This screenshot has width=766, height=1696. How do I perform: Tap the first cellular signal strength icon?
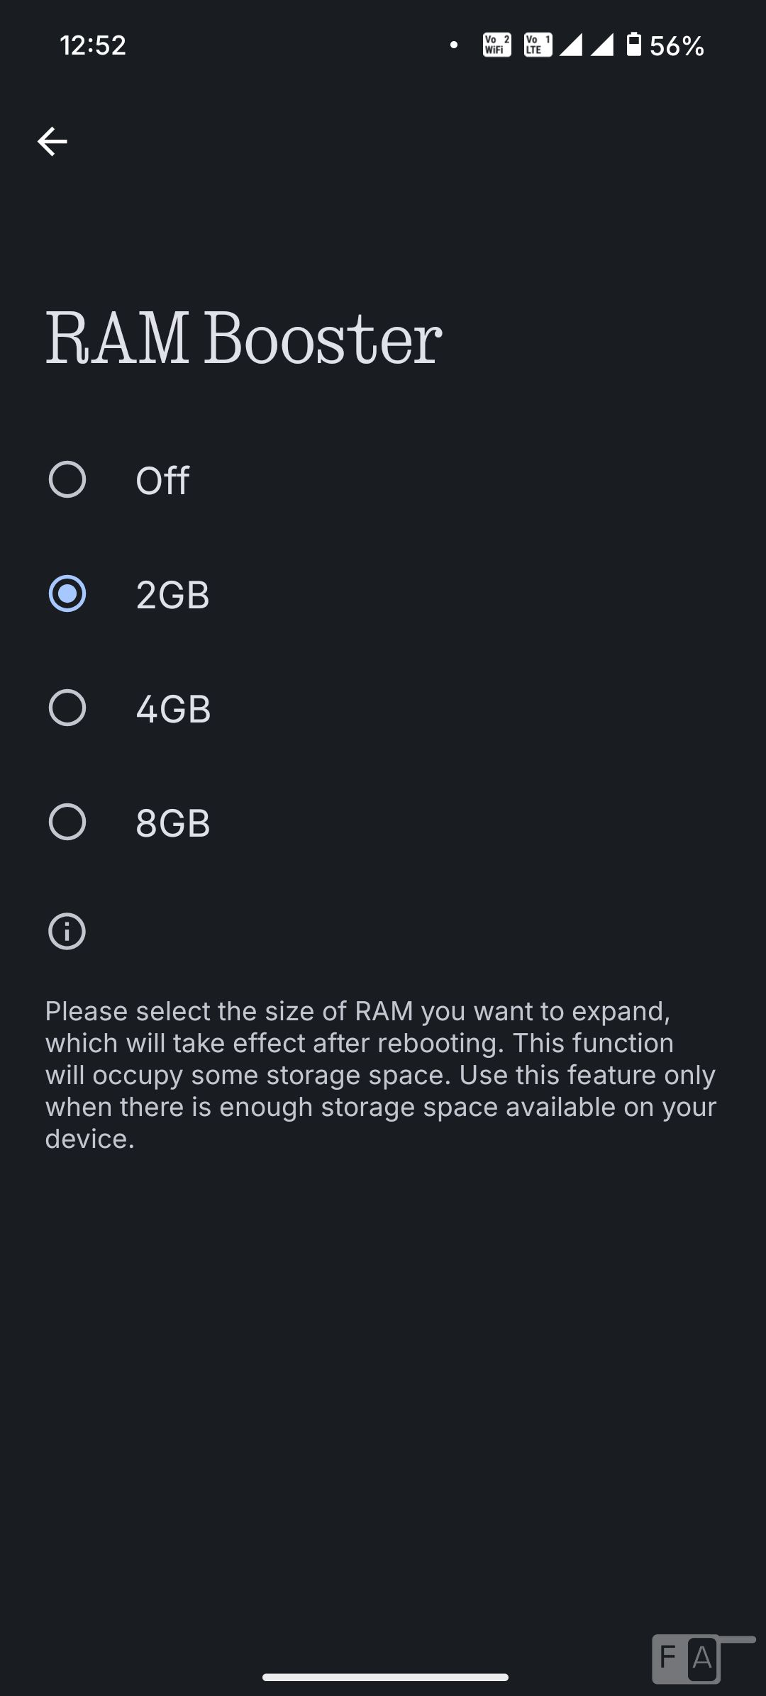[571, 45]
